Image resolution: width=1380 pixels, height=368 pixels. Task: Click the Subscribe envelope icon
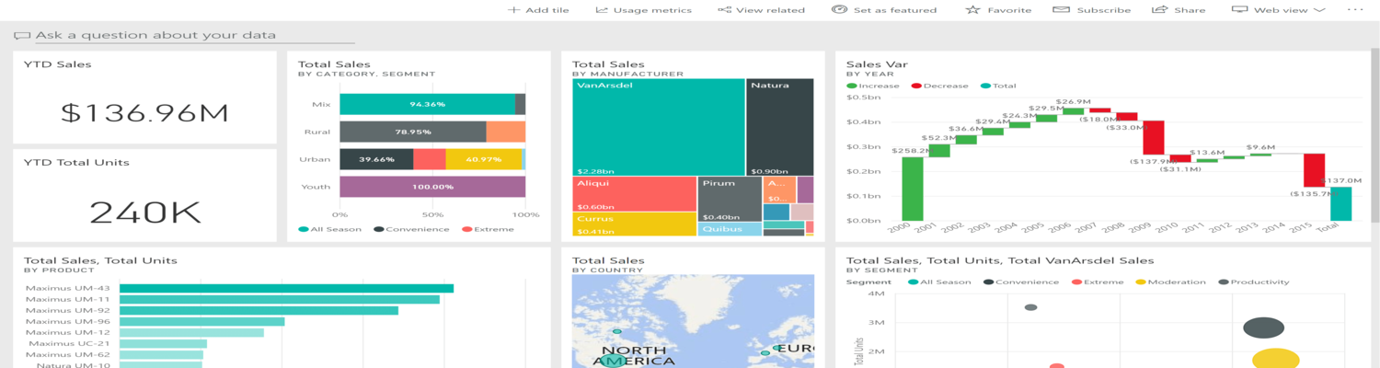[x=1061, y=10]
